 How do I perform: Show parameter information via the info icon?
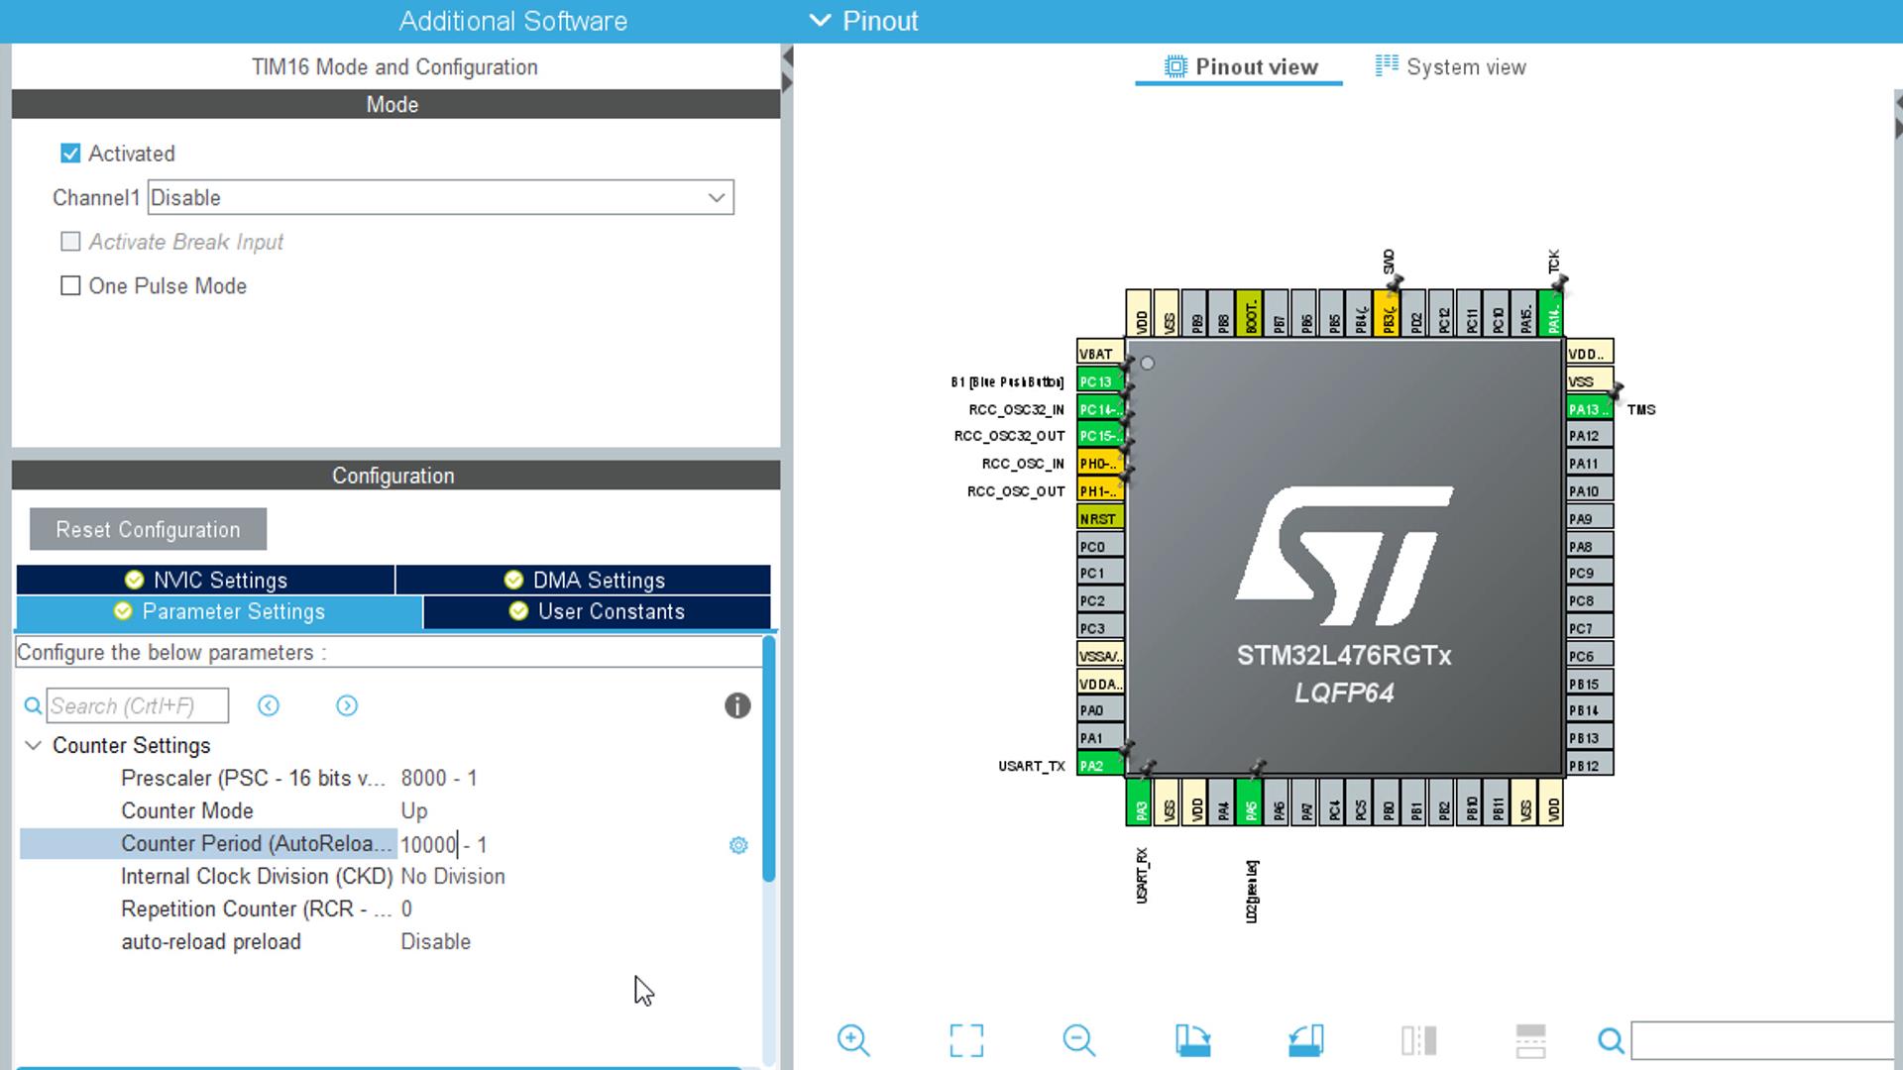(x=737, y=705)
